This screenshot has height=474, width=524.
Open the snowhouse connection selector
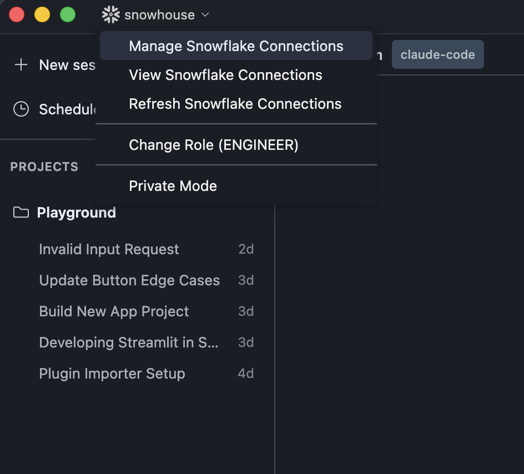click(156, 14)
